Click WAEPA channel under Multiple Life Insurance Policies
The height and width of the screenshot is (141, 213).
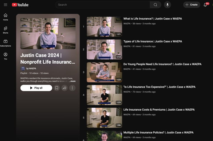pyautogui.click(x=127, y=137)
